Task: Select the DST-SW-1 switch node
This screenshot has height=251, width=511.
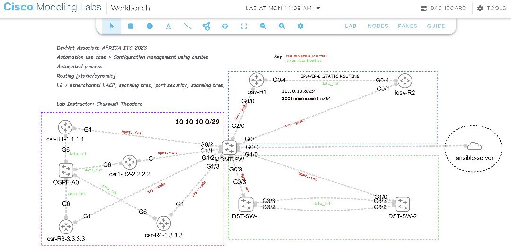Action: (x=246, y=204)
